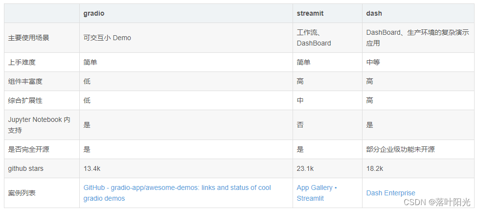Click the row label 组件丰富度
This screenshot has height=211, width=478.
(x=25, y=81)
